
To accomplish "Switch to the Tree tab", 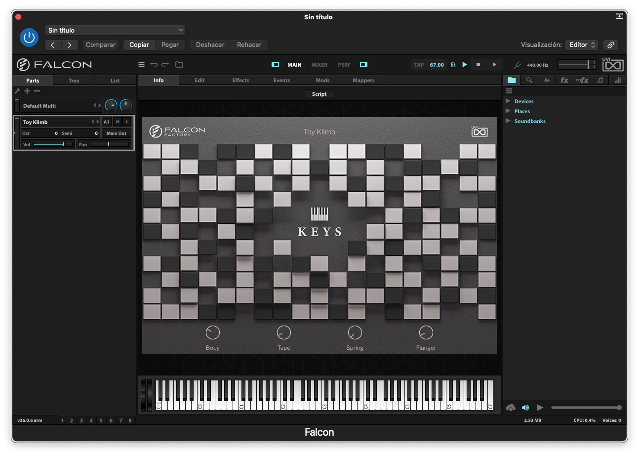I will (74, 81).
